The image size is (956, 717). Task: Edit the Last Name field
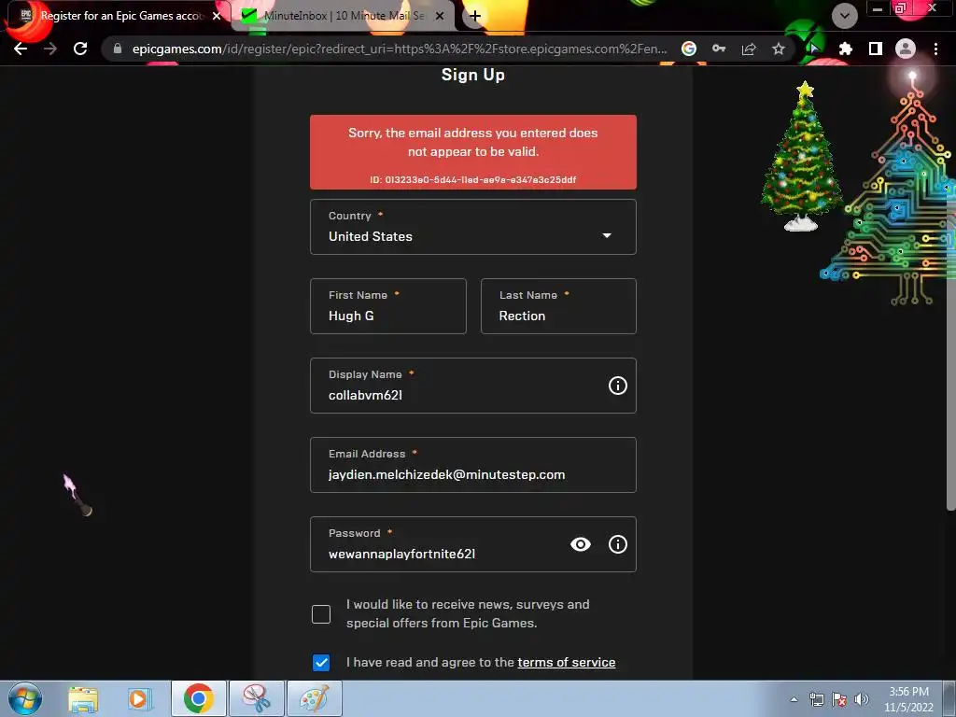(x=558, y=306)
